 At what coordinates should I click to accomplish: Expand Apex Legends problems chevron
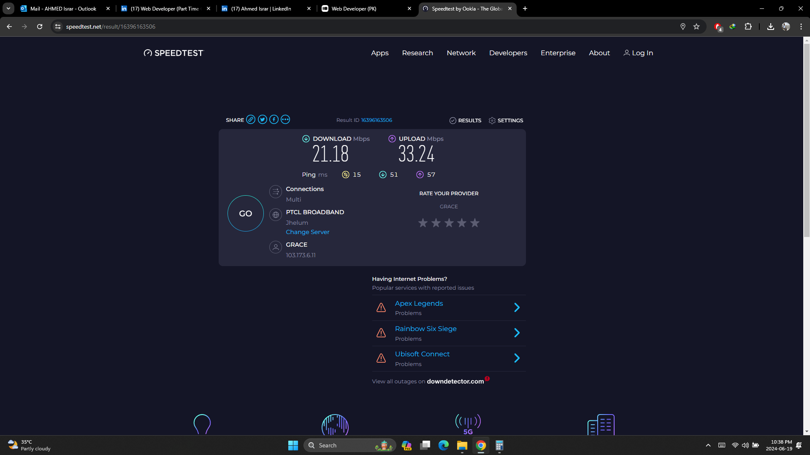(x=517, y=308)
